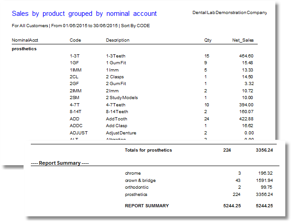The image size is (293, 224).
Task: Click the net sales value 15.48
Action: coord(247,63)
